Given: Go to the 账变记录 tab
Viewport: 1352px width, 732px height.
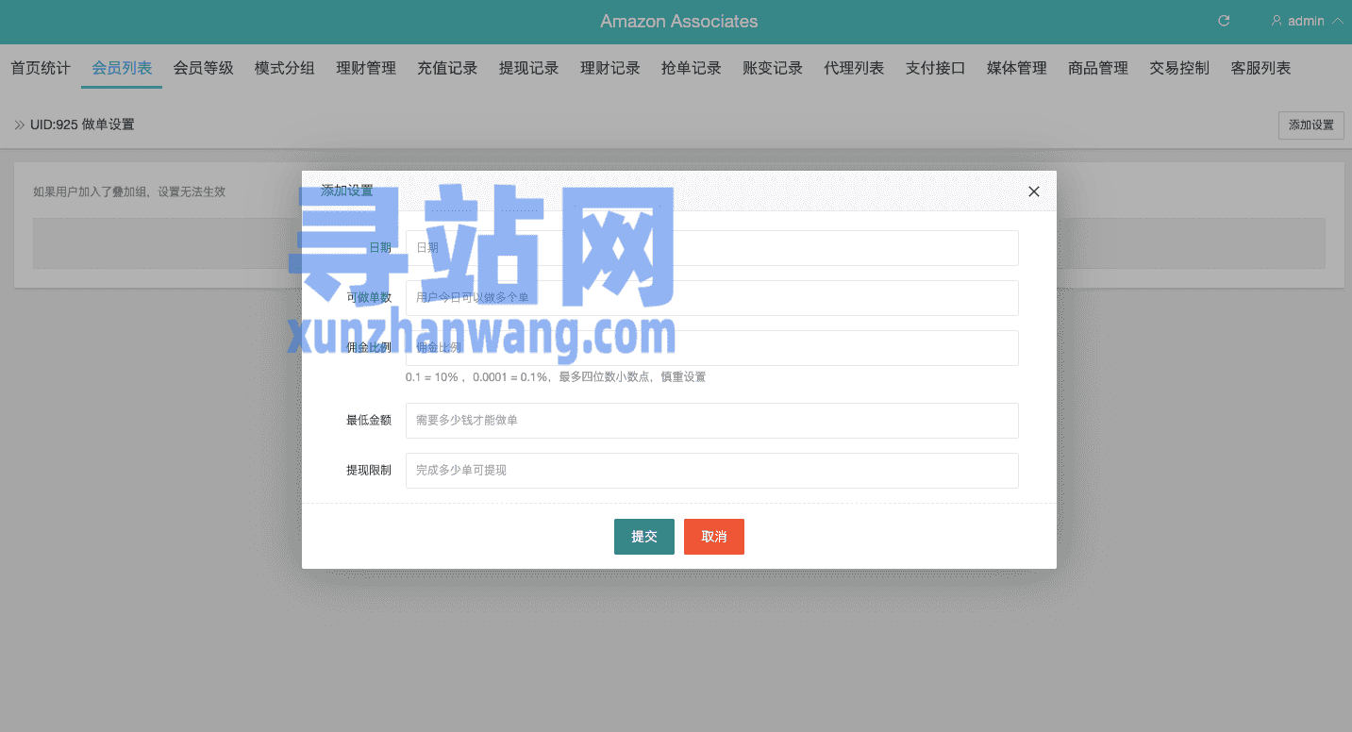Looking at the screenshot, I should pyautogui.click(x=773, y=68).
